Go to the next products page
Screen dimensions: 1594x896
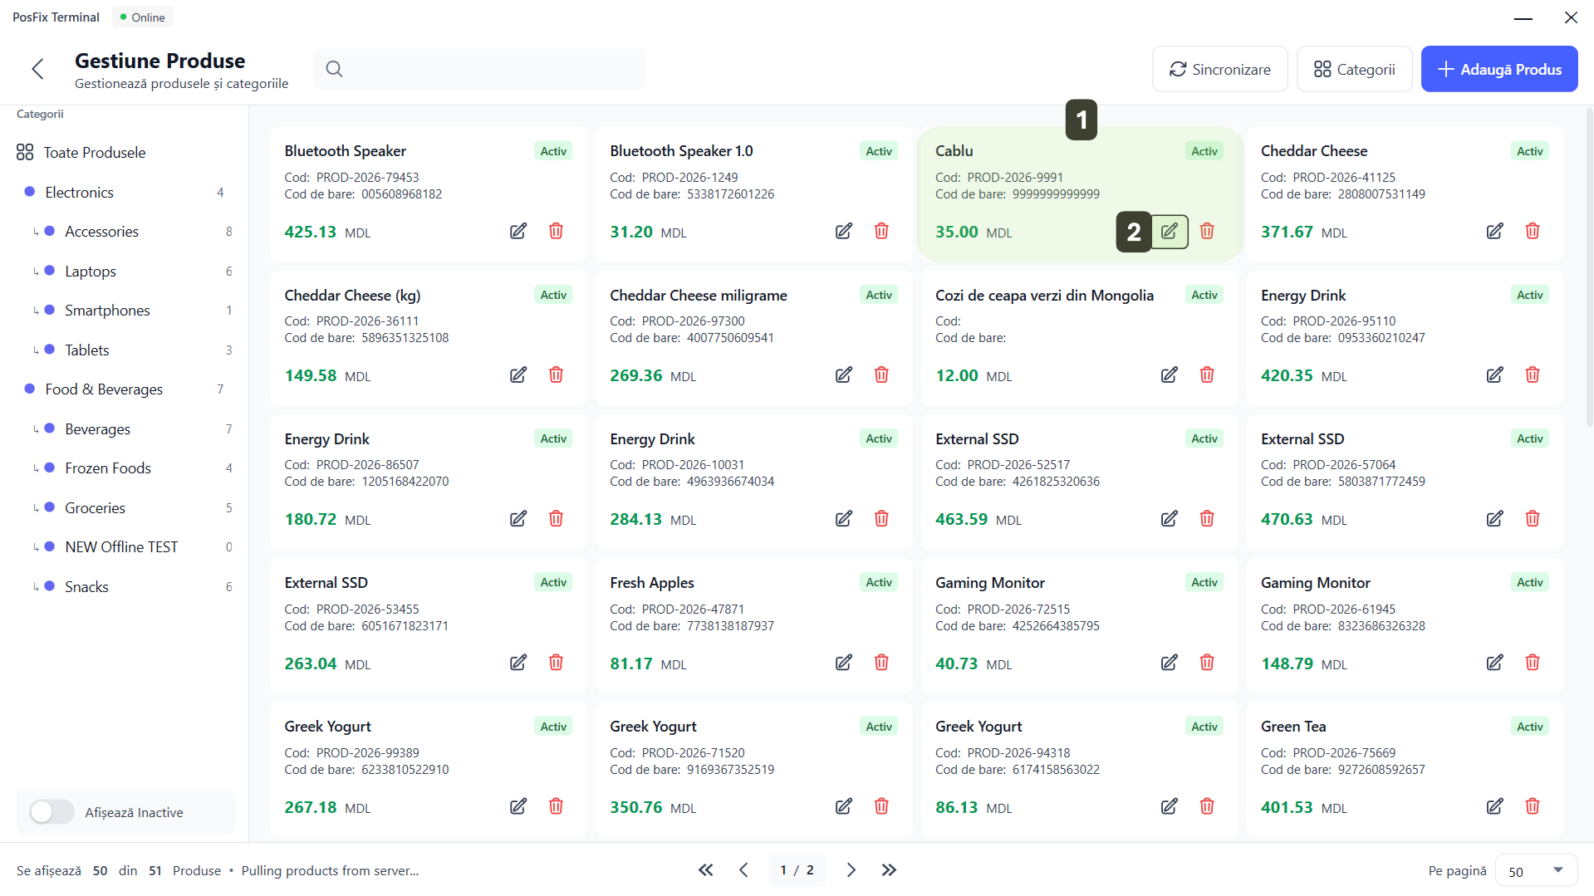tap(851, 869)
